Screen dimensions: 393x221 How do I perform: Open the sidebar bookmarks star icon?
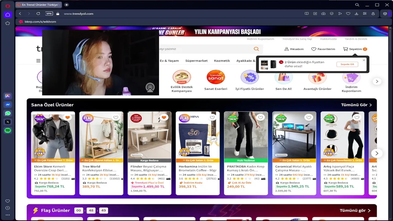coord(8,23)
